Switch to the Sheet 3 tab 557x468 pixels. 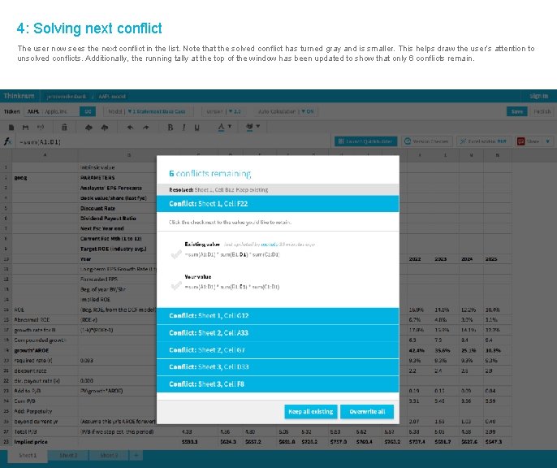click(109, 455)
